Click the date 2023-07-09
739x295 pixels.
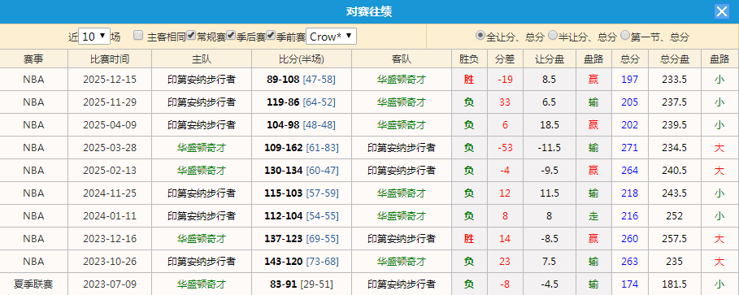pyautogui.click(x=110, y=284)
